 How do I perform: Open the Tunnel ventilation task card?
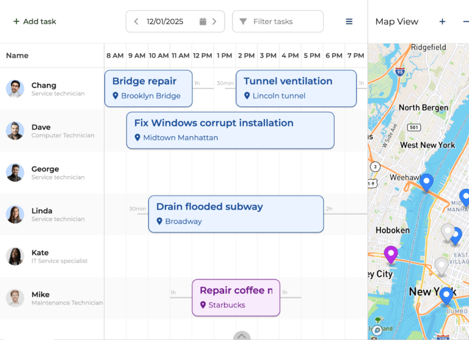(x=296, y=88)
